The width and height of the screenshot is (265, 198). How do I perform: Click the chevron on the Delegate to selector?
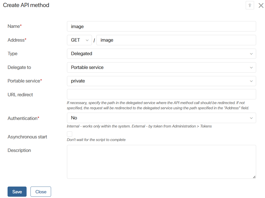(251, 67)
